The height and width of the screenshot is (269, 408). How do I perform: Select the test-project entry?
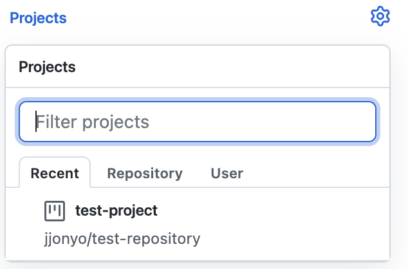coord(116,210)
